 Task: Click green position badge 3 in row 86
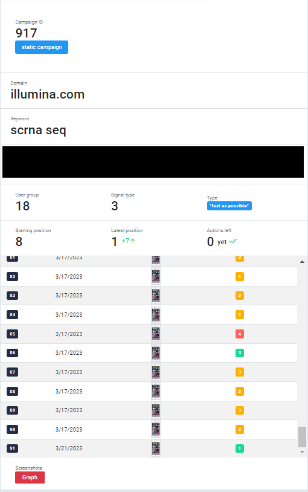pos(240,353)
